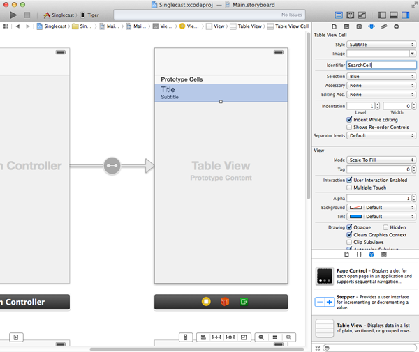
Task: Select the yellow View Controller dock icon
Action: 206,302
